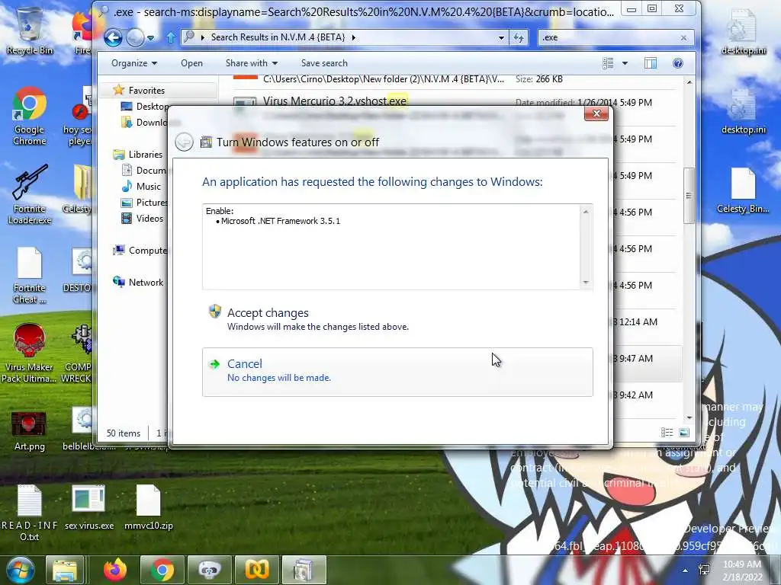The width and height of the screenshot is (781, 585).
Task: Select Virus Mercurio 3.2.vshost.exe result
Action: [335, 101]
